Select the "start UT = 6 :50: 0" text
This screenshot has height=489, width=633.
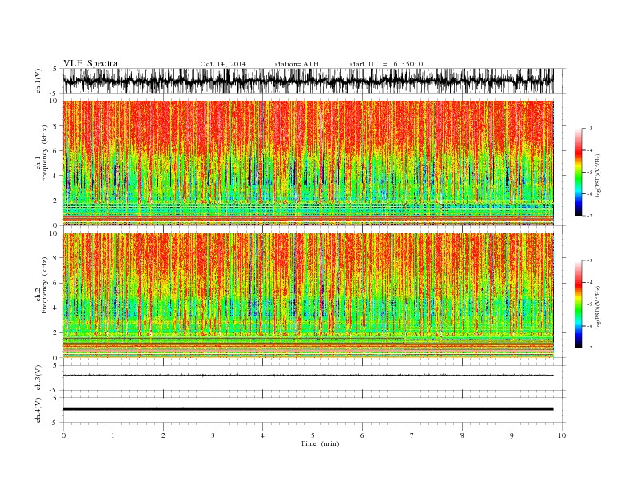click(x=386, y=64)
